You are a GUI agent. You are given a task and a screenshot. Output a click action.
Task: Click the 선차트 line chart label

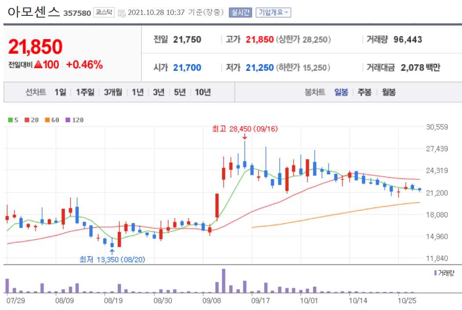[x=35, y=93]
